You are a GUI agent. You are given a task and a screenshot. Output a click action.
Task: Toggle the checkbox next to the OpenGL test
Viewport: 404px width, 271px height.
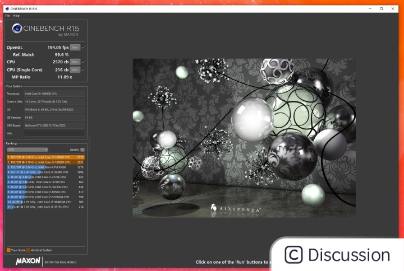(83, 47)
